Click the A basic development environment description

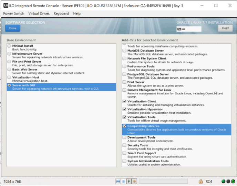151,141
